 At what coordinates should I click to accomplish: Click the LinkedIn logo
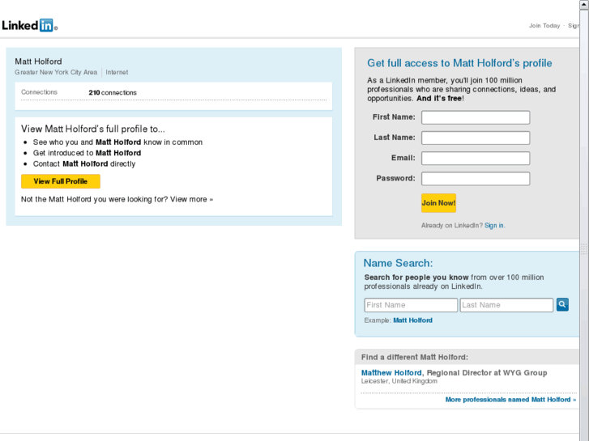point(30,25)
